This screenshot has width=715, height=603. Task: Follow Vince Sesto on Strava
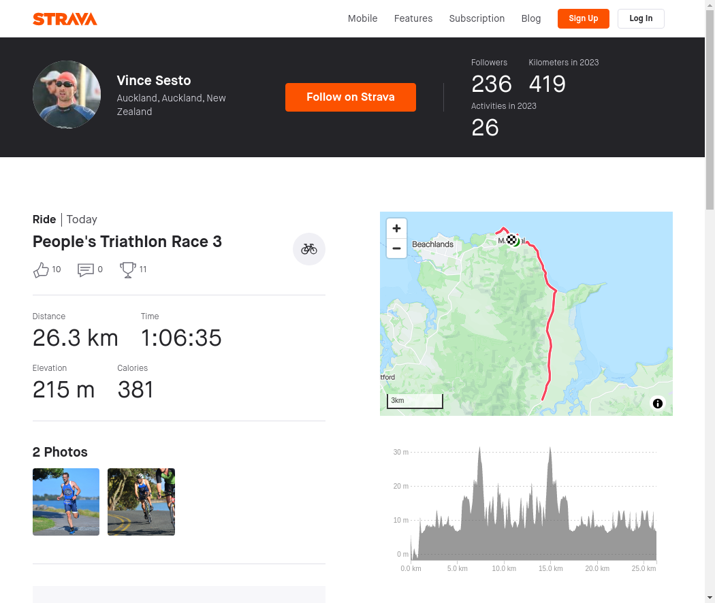click(350, 97)
